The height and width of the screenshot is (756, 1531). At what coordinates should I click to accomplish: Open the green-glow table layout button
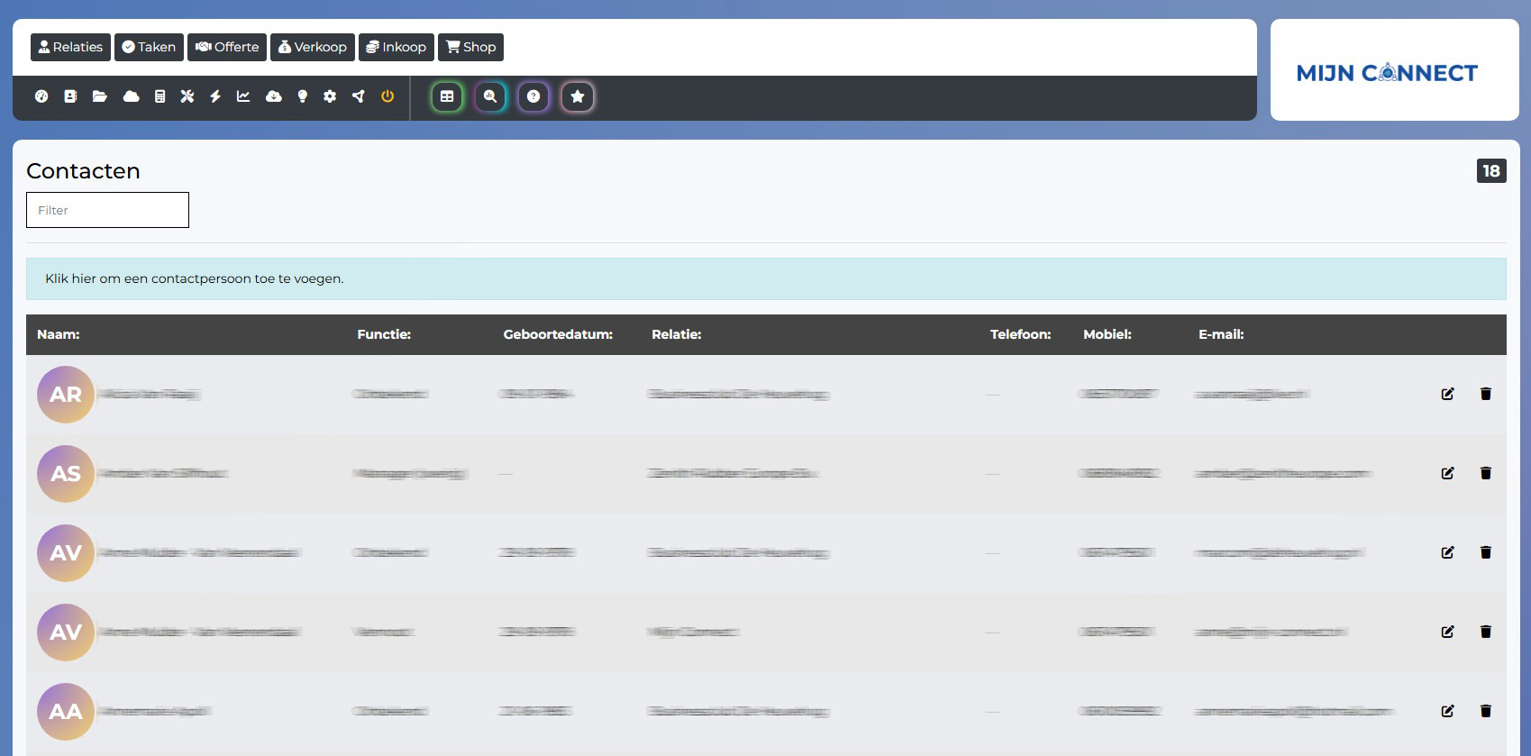click(447, 96)
